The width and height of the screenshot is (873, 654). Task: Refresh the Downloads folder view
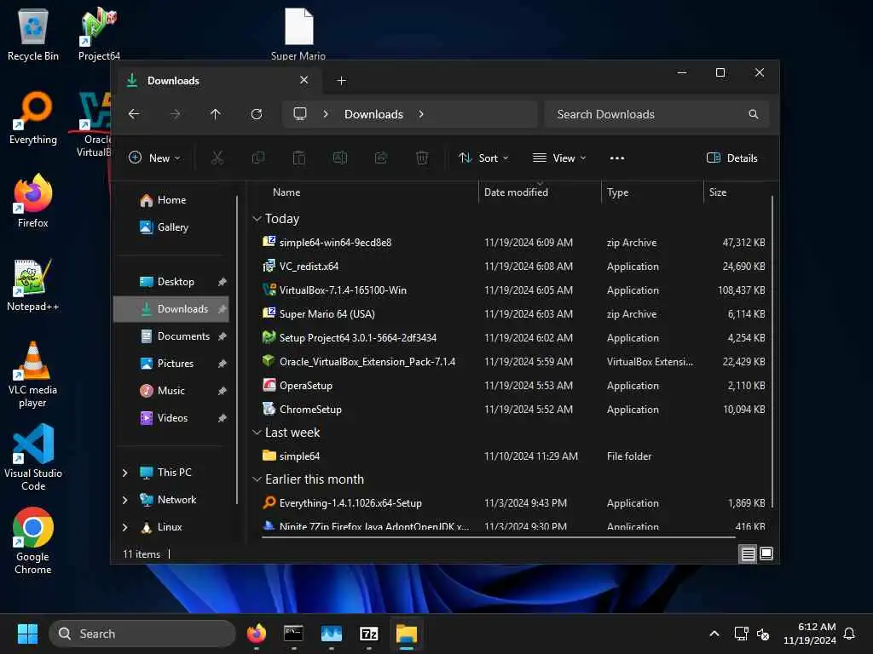coord(257,114)
